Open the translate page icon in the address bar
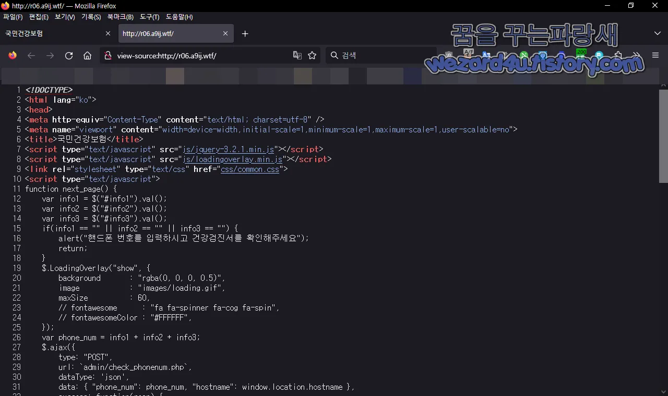This screenshot has width=668, height=396. pyautogui.click(x=297, y=56)
